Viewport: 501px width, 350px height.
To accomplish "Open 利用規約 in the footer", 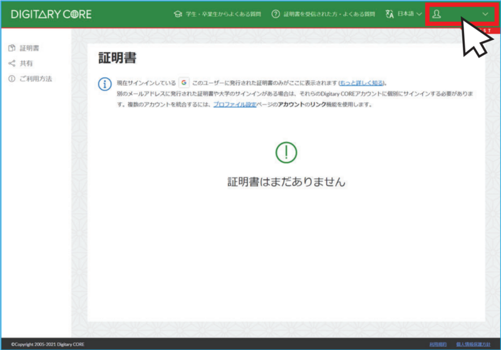I will 438,344.
